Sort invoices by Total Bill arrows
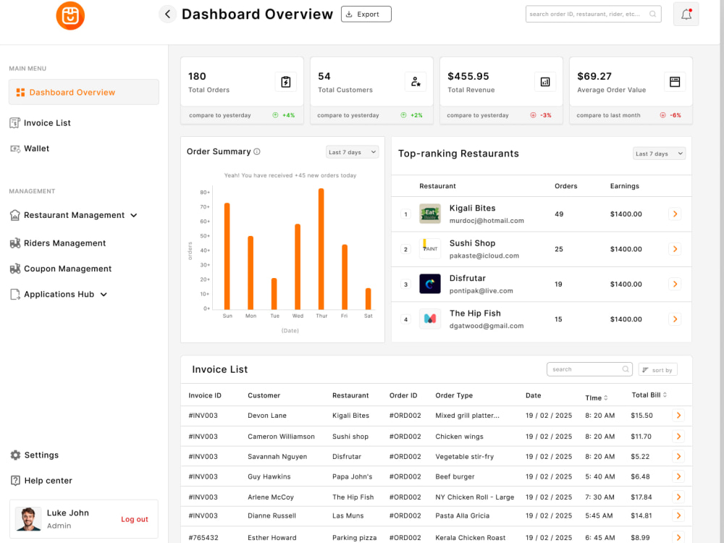Viewport: 724px width, 543px height. tap(665, 395)
